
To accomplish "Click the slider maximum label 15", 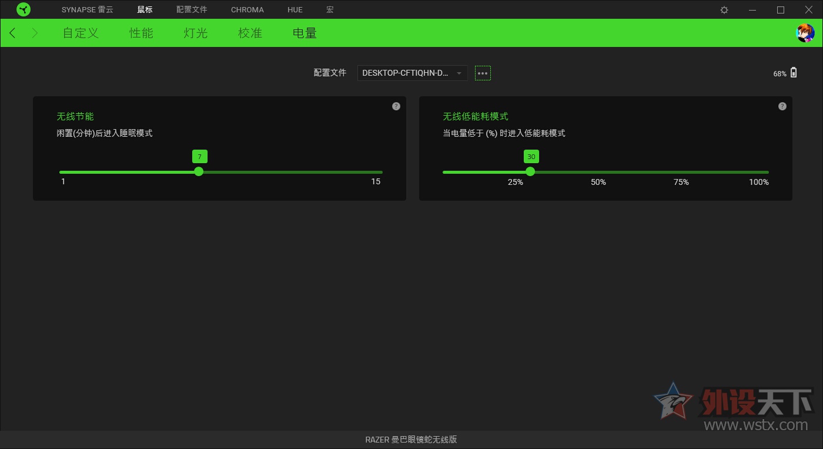I will tap(376, 181).
